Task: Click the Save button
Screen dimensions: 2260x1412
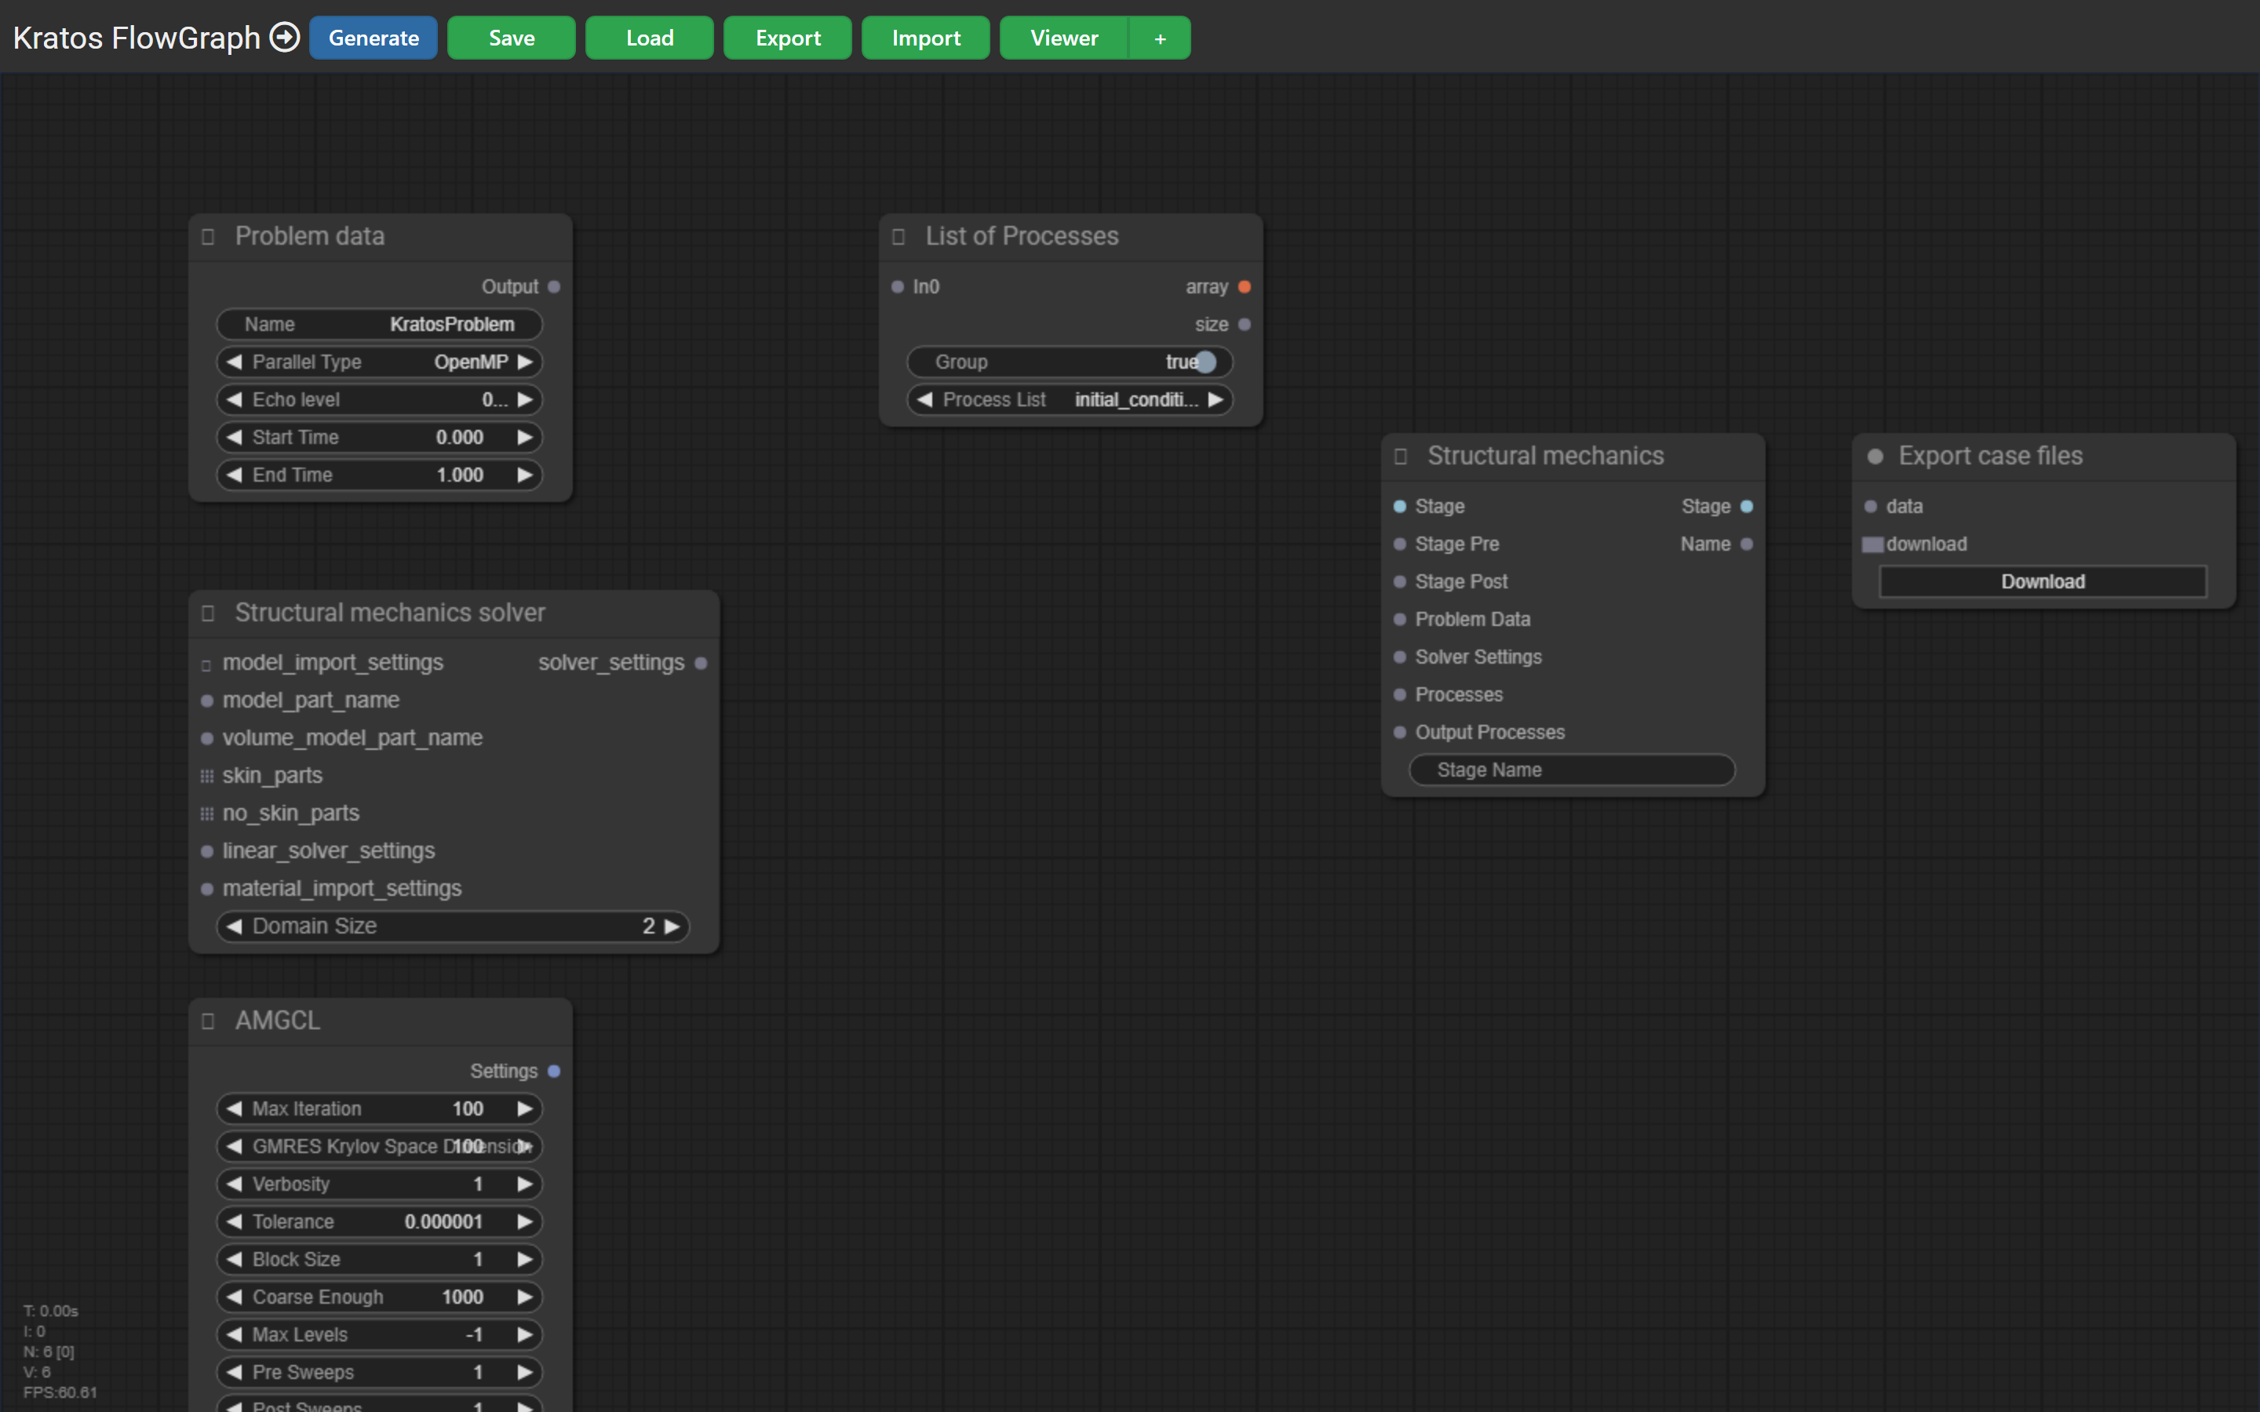Action: (x=512, y=38)
